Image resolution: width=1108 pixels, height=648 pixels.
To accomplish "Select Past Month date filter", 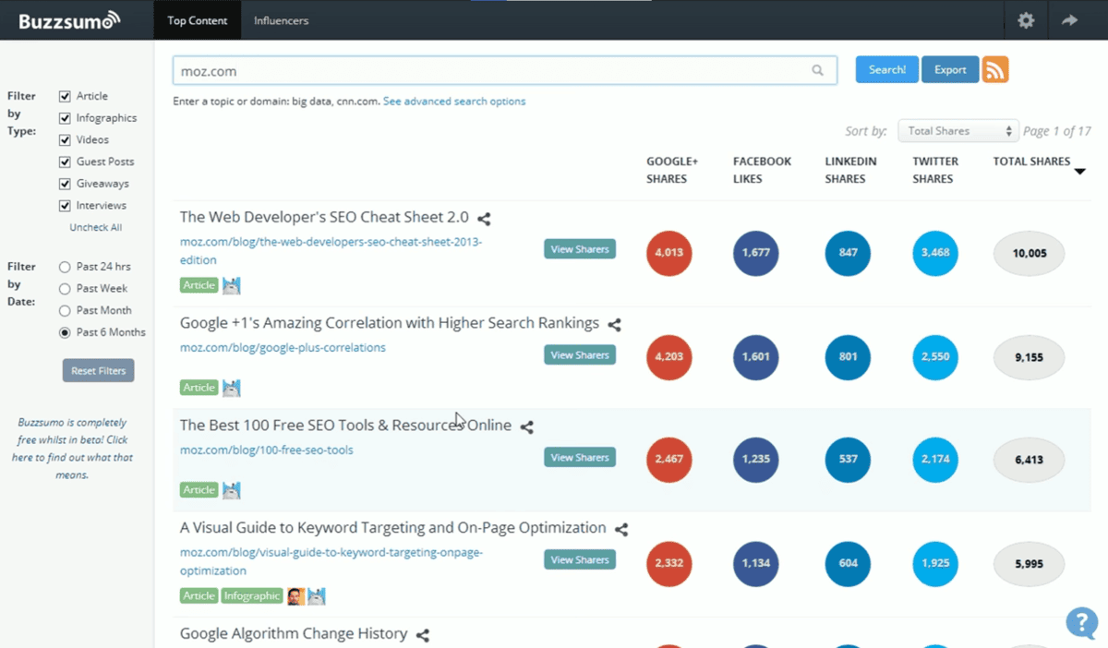I will click(x=65, y=311).
